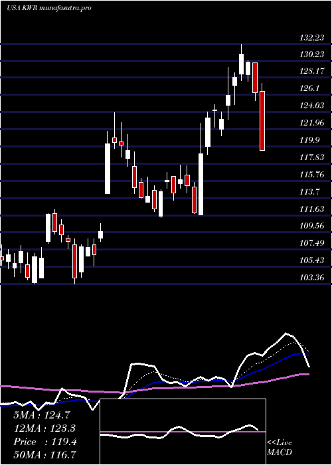Click the MACD inset chart panel
The width and height of the screenshot is (332, 465).
coord(183,432)
